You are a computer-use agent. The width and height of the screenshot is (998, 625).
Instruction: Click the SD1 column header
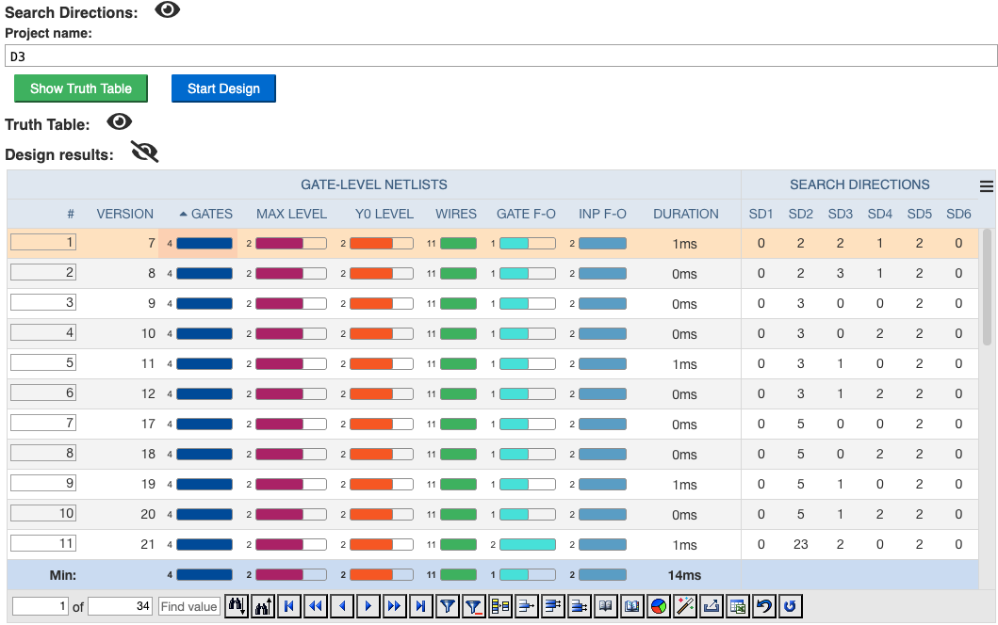point(761,215)
